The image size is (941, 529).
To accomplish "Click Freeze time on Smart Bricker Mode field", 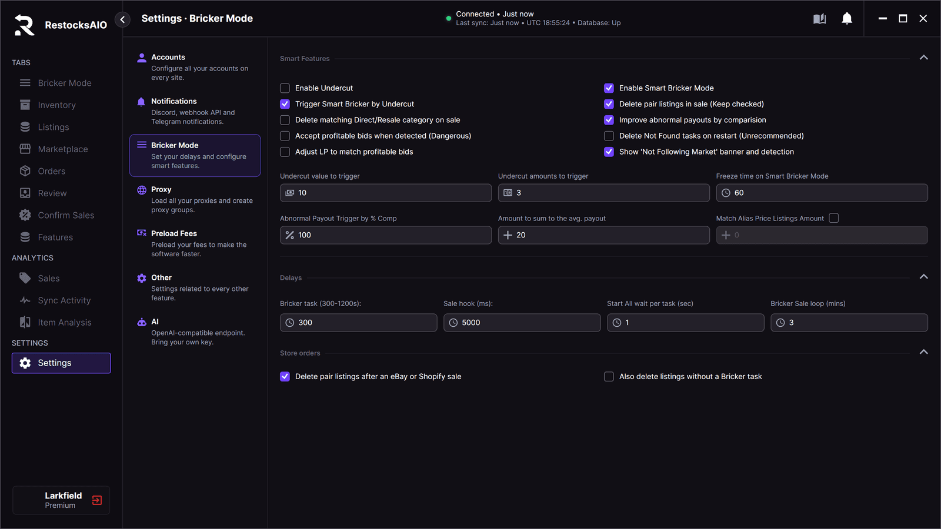I will click(x=822, y=193).
